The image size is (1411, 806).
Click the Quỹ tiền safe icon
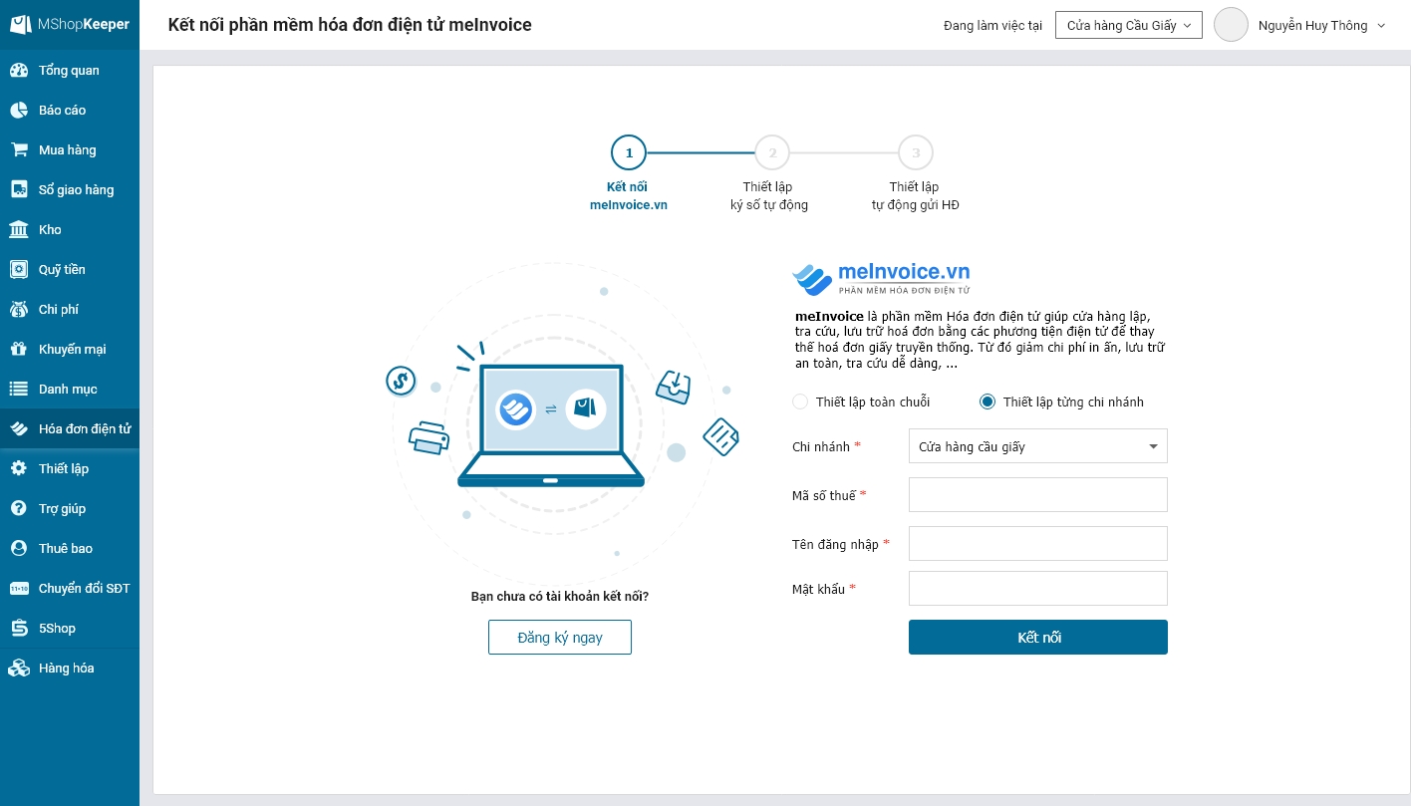tap(19, 270)
